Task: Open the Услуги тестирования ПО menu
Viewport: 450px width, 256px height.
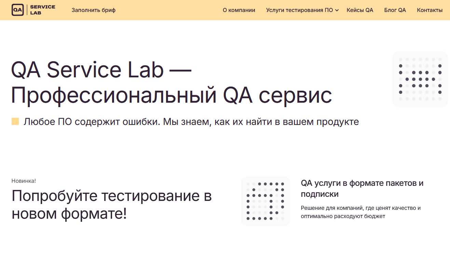Action: [299, 10]
